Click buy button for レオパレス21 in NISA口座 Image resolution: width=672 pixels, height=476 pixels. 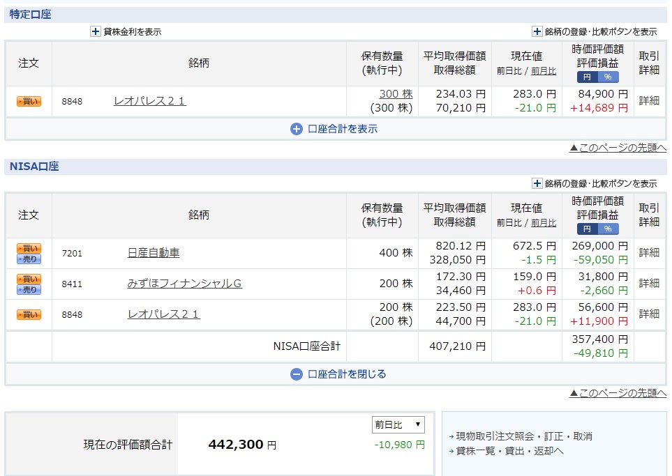[29, 315]
